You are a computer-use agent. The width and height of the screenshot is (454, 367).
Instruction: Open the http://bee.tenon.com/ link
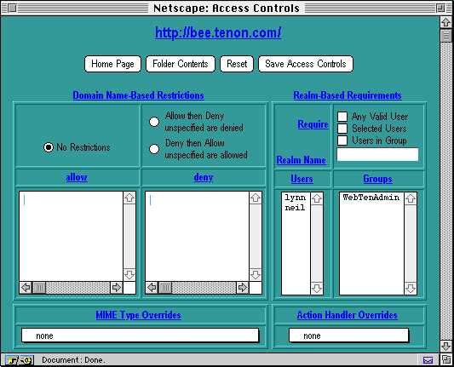pos(218,32)
